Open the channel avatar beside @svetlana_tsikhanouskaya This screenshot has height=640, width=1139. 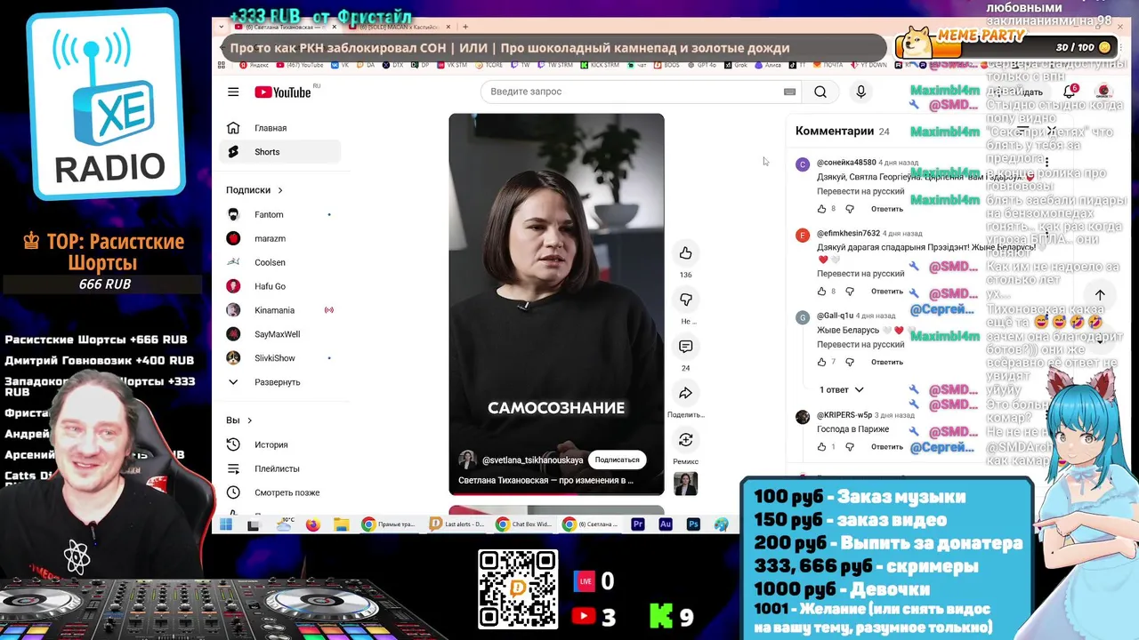tap(467, 460)
